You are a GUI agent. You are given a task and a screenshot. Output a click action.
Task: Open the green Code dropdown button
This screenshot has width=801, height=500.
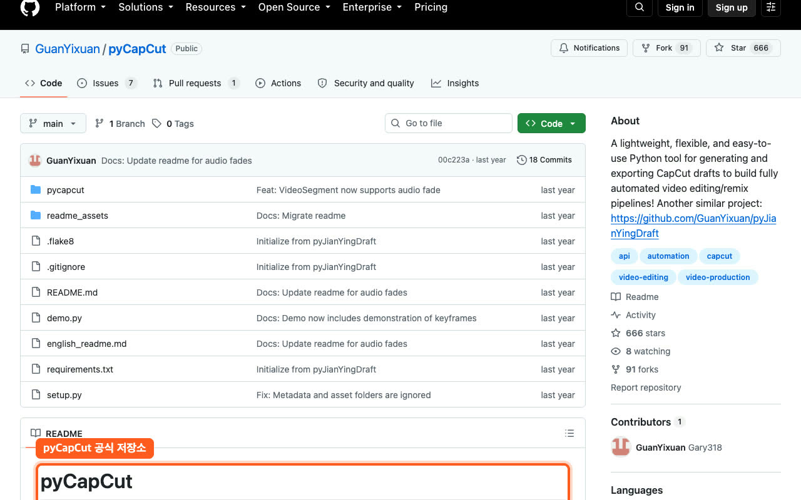point(551,123)
